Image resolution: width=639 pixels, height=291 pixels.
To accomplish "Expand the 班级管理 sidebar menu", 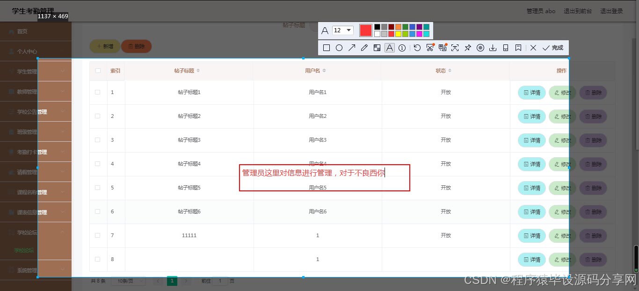I will pos(36,132).
